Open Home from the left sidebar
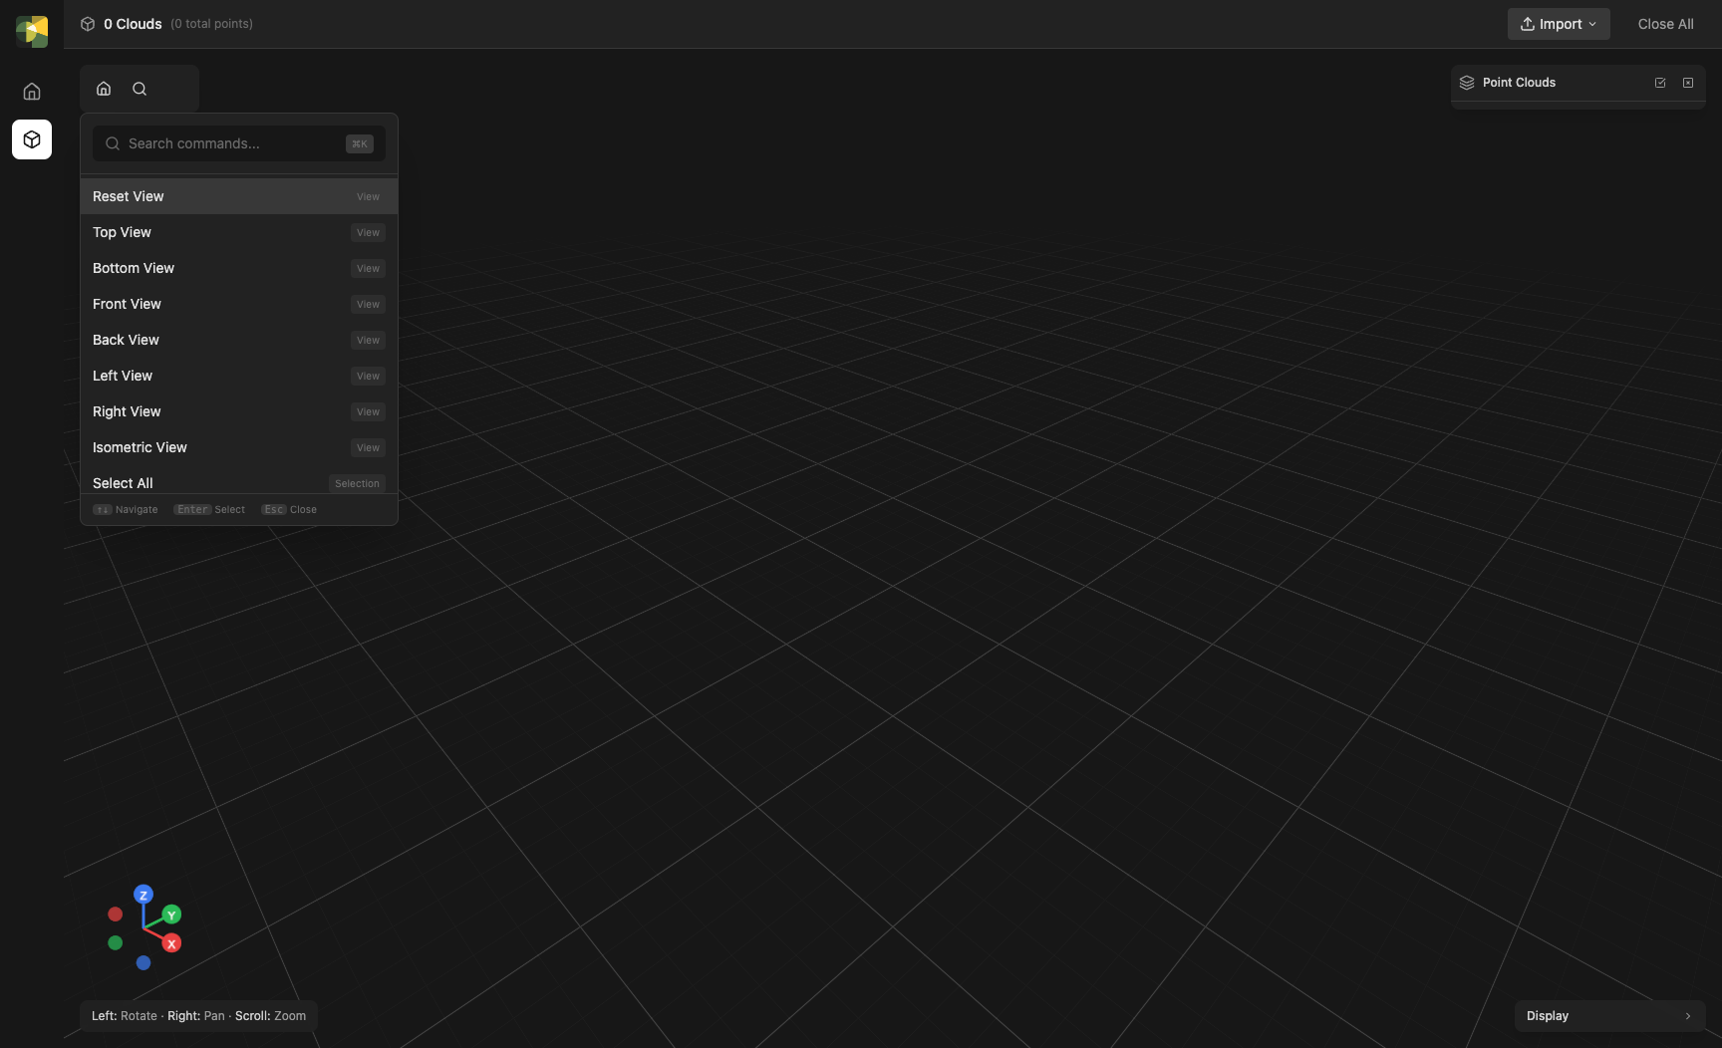The height and width of the screenshot is (1048, 1722). [32, 92]
